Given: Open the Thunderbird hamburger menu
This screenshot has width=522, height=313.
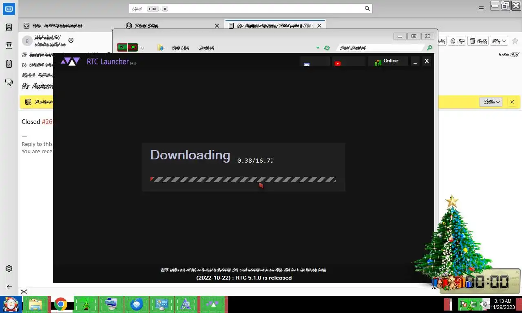Looking at the screenshot, I should [481, 9].
